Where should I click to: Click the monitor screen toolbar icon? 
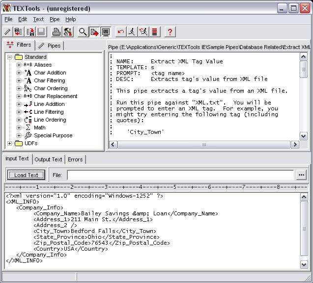coord(106,32)
